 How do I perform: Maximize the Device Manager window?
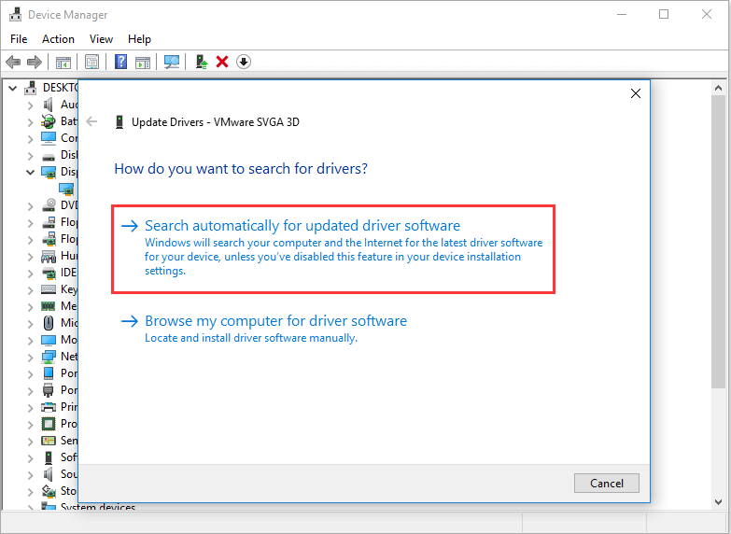664,14
